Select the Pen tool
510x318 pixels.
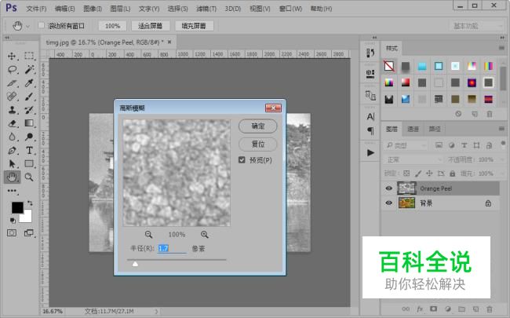click(x=12, y=151)
